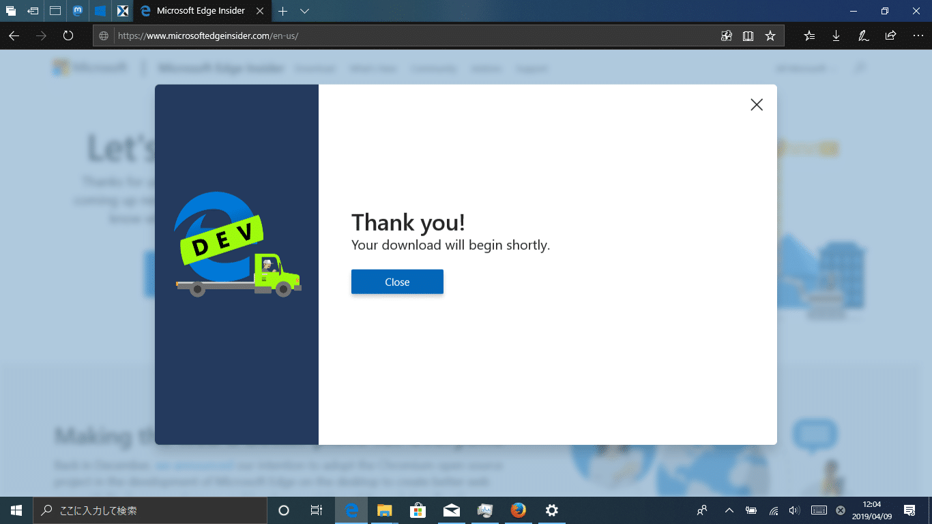Open the Favorites hub icon
932x524 pixels.
pyautogui.click(x=809, y=36)
